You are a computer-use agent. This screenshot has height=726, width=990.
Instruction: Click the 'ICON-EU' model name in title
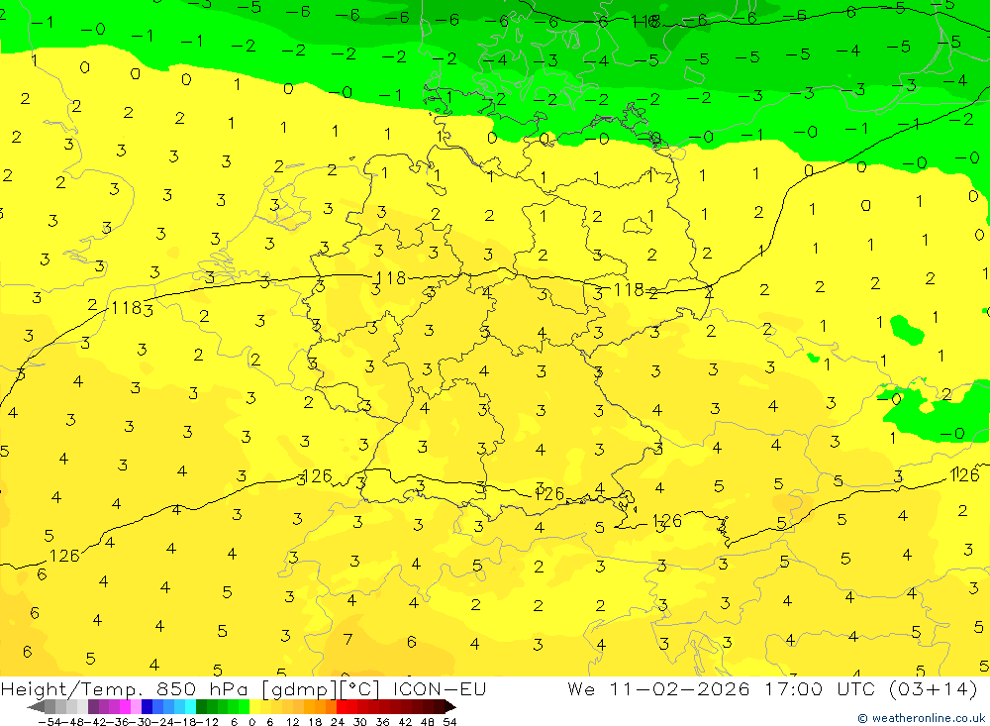pos(440,688)
